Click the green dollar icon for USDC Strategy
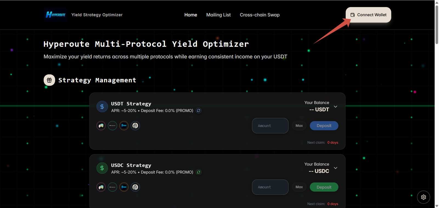439x208 pixels. tap(102, 168)
